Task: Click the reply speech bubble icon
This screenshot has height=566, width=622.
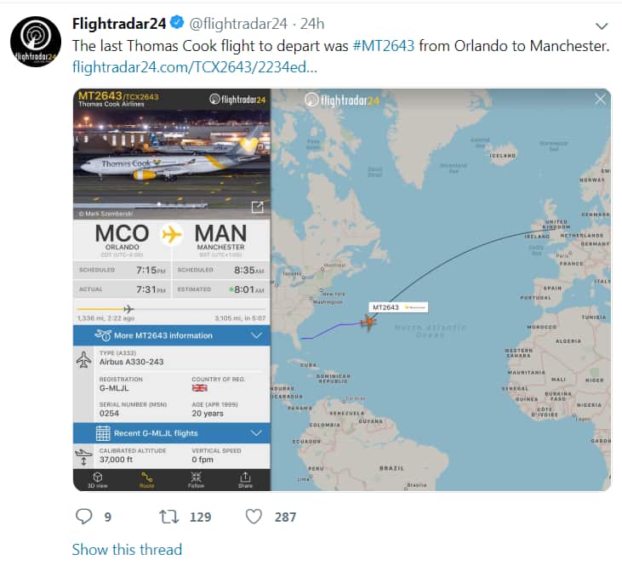Action: pyautogui.click(x=83, y=516)
